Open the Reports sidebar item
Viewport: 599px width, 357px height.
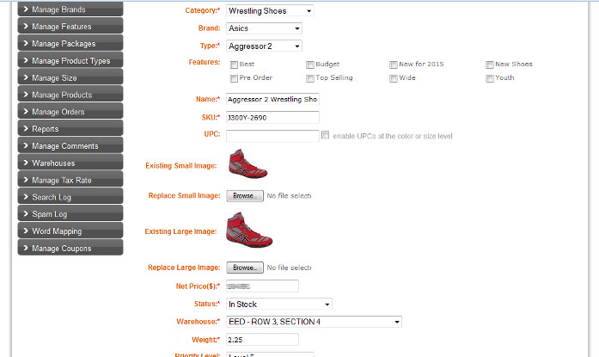tap(70, 129)
